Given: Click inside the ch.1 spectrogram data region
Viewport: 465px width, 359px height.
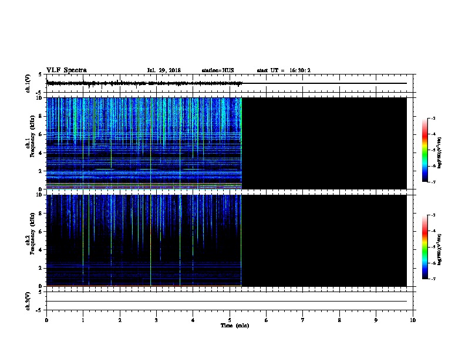Looking at the screenshot, I should (x=144, y=143).
